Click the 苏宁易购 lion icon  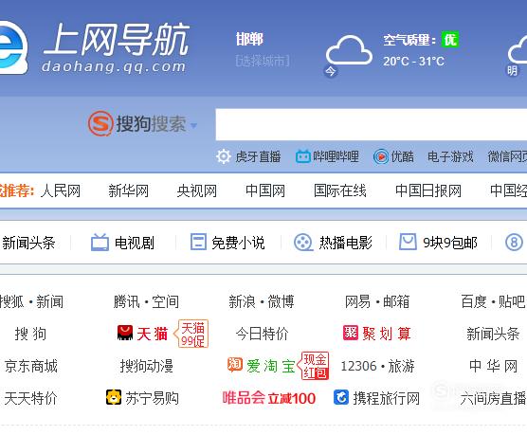[114, 397]
